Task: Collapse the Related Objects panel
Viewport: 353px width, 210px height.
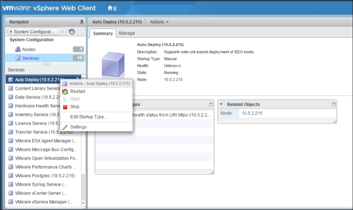Action: pos(221,104)
